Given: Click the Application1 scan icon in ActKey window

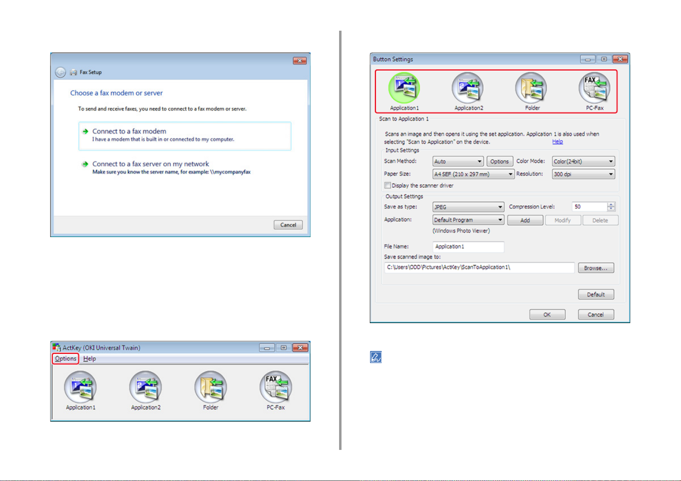Looking at the screenshot, I should pyautogui.click(x=80, y=387).
